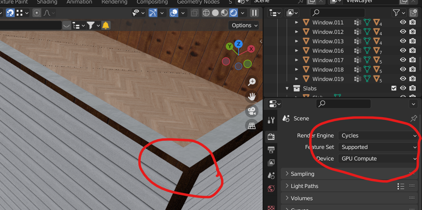This screenshot has height=210, width=422.
Task: Open the Tool properties wrench tab
Action: tap(271, 120)
